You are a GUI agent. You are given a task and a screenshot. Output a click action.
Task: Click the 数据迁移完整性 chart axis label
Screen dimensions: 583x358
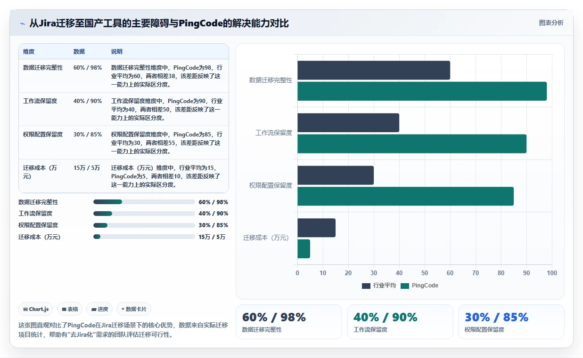271,80
